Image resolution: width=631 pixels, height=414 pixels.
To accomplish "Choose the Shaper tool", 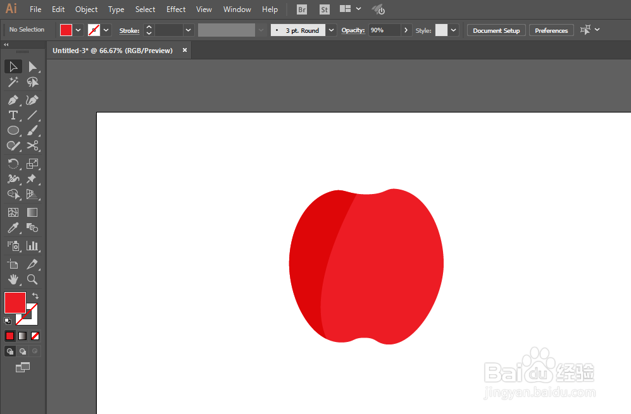I will (x=13, y=146).
